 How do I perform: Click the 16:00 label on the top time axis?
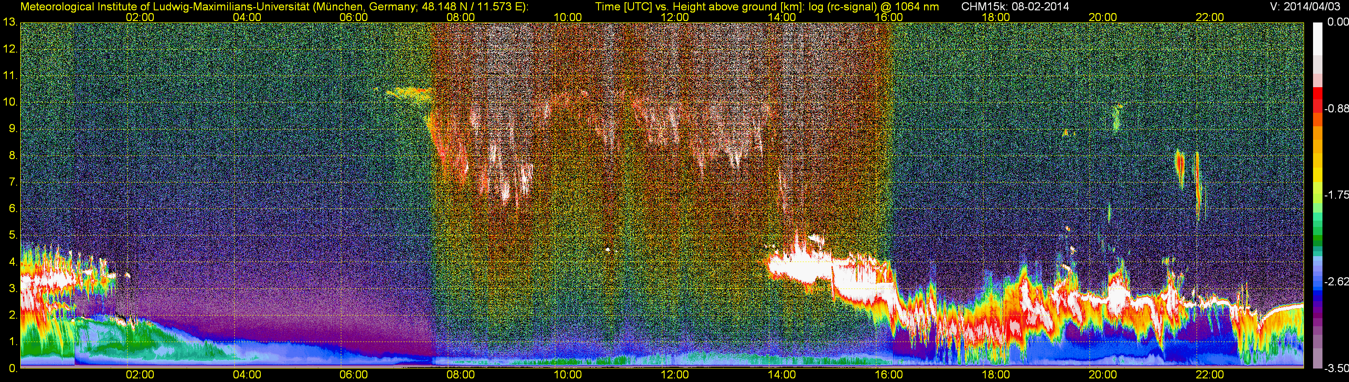(889, 17)
